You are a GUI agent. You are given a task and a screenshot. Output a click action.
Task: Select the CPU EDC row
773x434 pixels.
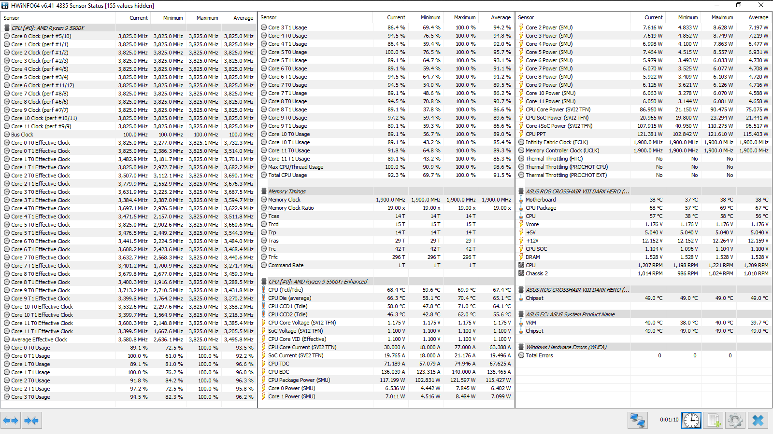386,372
